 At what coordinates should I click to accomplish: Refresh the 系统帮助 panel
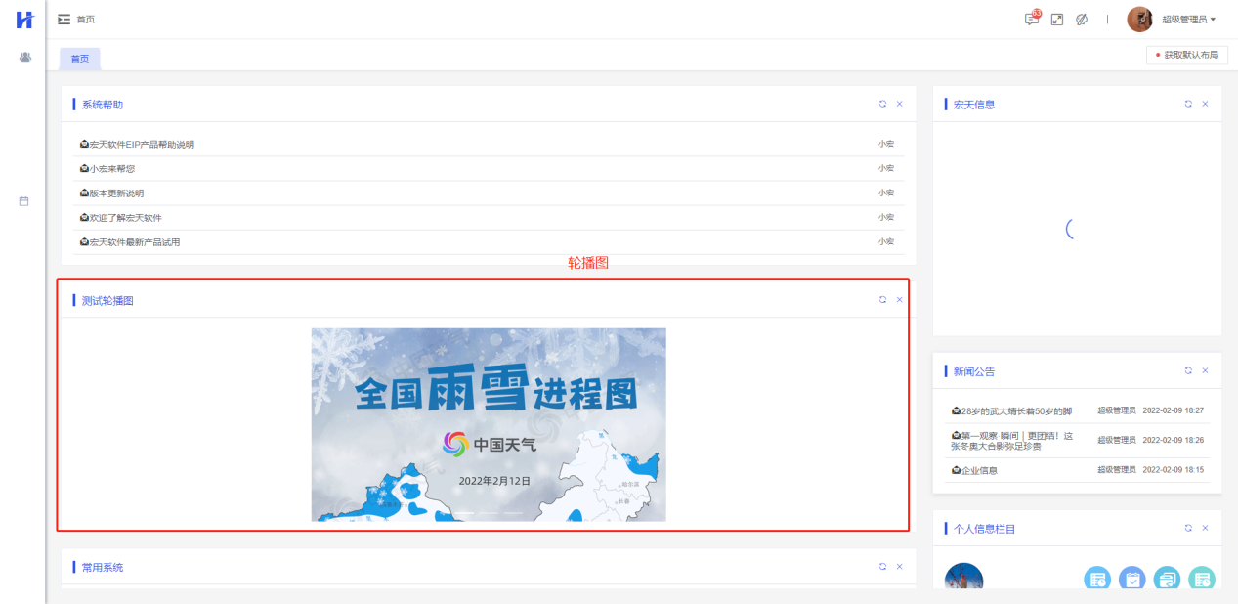(x=882, y=104)
